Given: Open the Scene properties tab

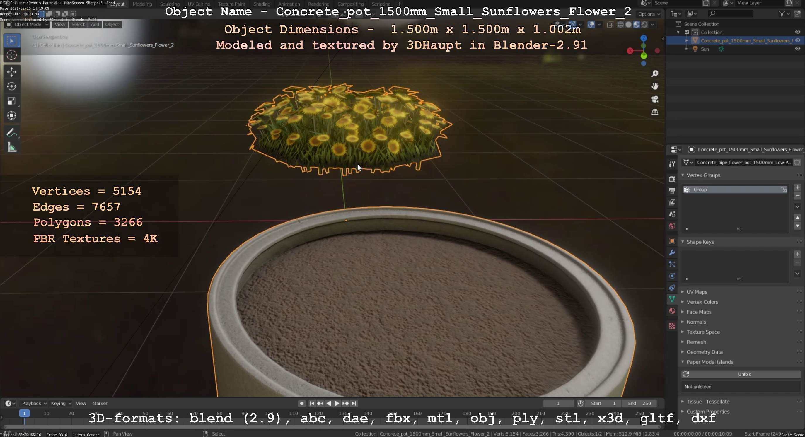Looking at the screenshot, I should [672, 214].
